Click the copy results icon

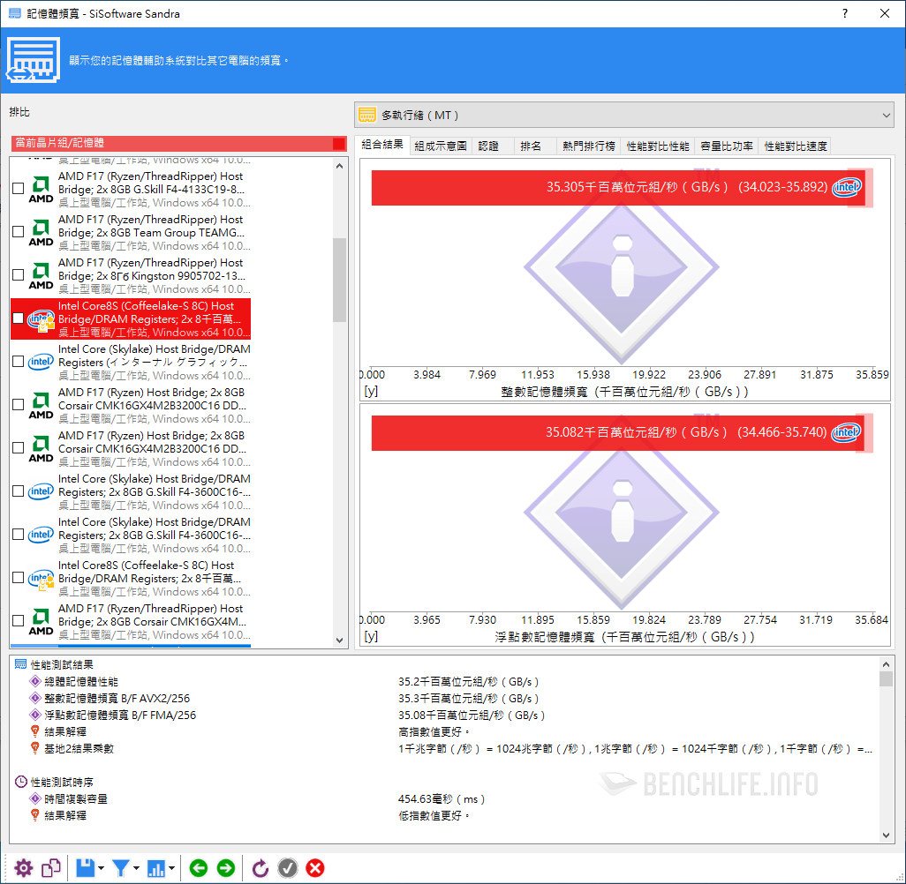click(x=51, y=868)
